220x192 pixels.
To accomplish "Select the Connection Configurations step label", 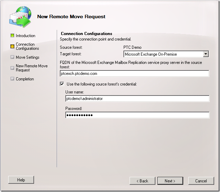I will (x=27, y=46).
